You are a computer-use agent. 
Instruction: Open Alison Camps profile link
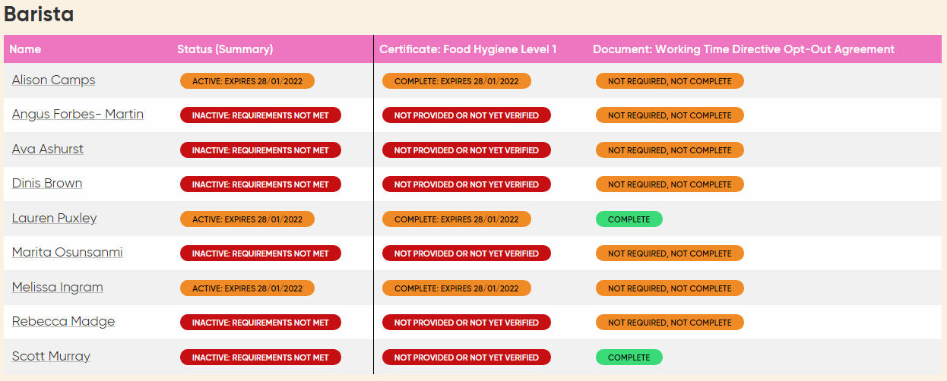pos(53,80)
